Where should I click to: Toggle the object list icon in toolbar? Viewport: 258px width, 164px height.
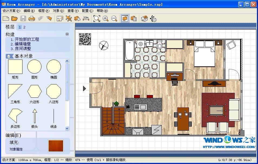tap(133, 18)
